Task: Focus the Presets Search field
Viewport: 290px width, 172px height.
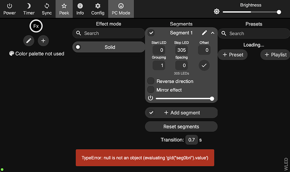Action: (254, 34)
